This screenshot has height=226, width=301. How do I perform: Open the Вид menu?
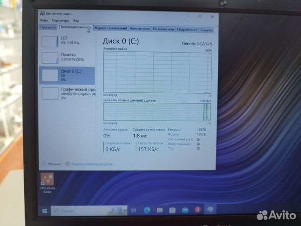click(x=76, y=21)
